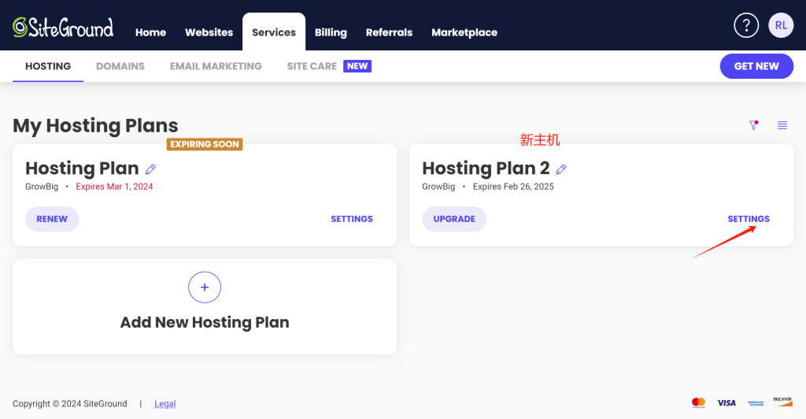This screenshot has width=806, height=419.
Task: Click the My Hosting Plans heading
Action: coord(95,126)
